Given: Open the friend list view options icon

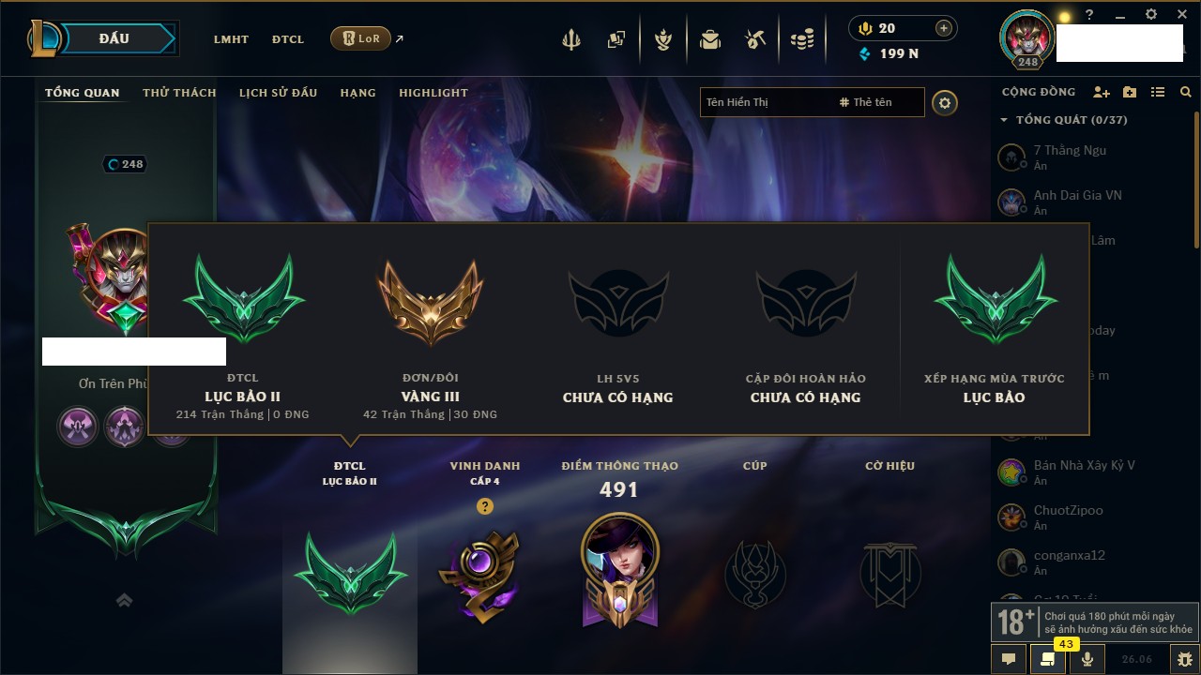Looking at the screenshot, I should pyautogui.click(x=1158, y=92).
